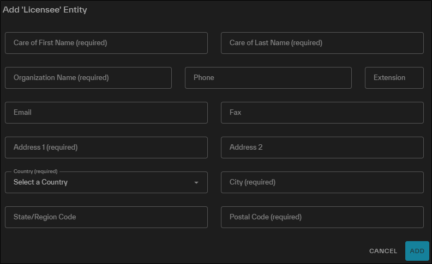Screen dimensions: 432x264
Task: Select the Organization Name input
Action: [x=88, y=78]
